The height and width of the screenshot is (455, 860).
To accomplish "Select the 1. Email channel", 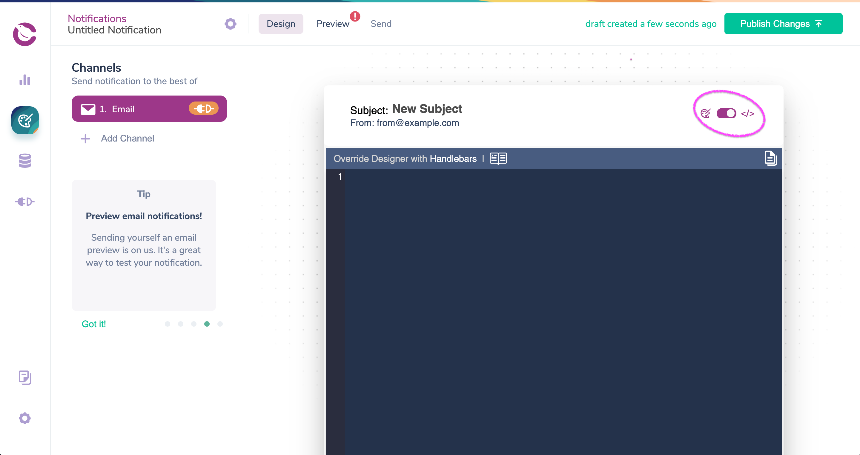I will pos(149,109).
